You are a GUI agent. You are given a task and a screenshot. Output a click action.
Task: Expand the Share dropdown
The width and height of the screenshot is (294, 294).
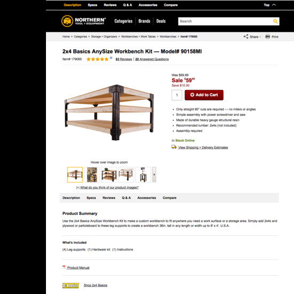click(260, 37)
